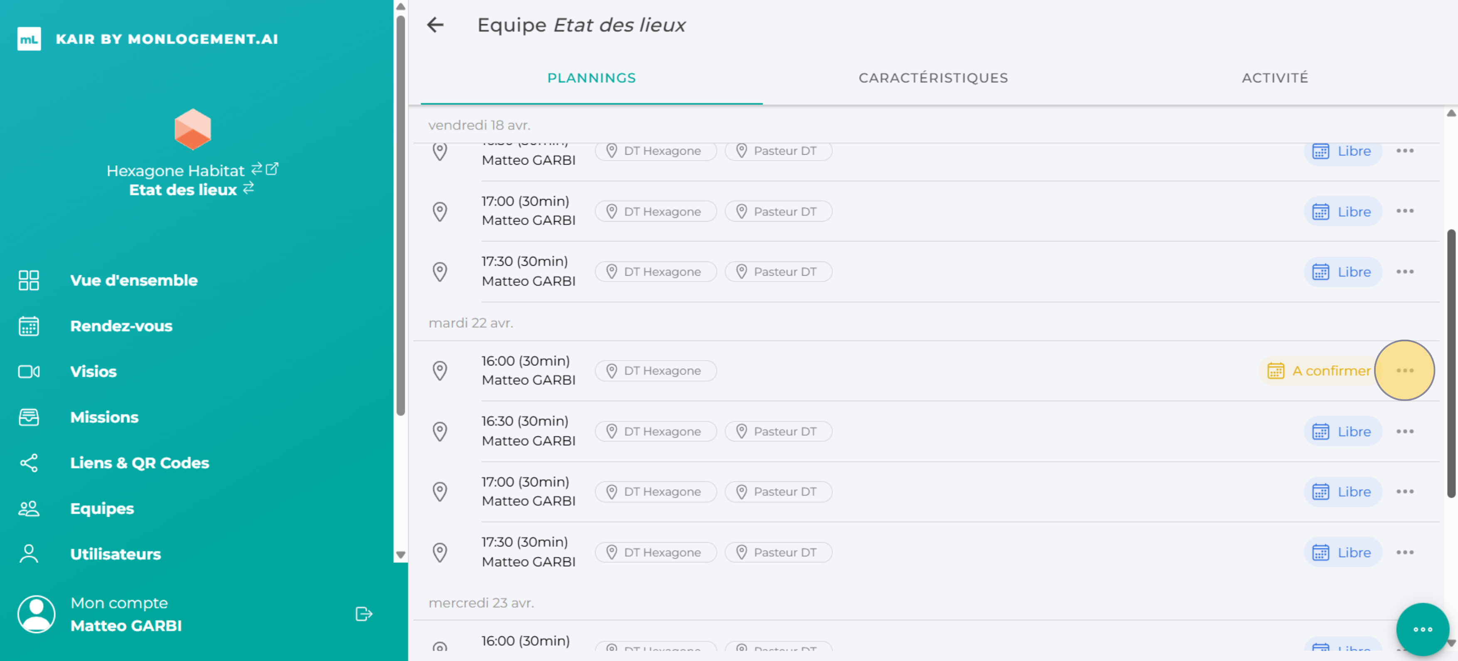Open options menu for vendredi 17:30 slot
The width and height of the screenshot is (1458, 661).
[1404, 272]
